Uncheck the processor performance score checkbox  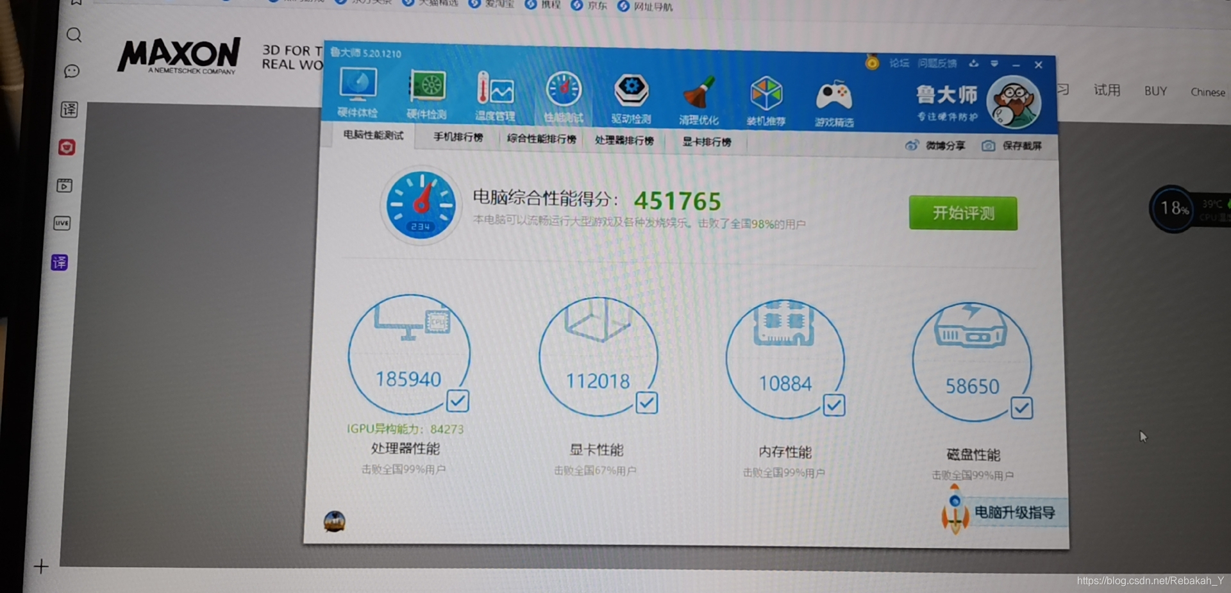coord(457,401)
